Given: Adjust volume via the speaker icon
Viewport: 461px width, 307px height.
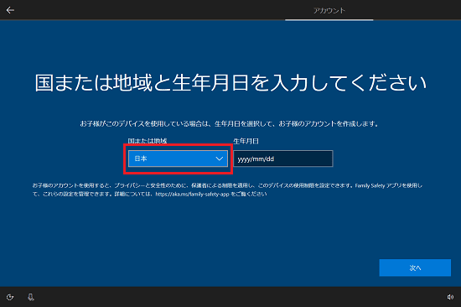Looking at the screenshot, I should click(450, 297).
